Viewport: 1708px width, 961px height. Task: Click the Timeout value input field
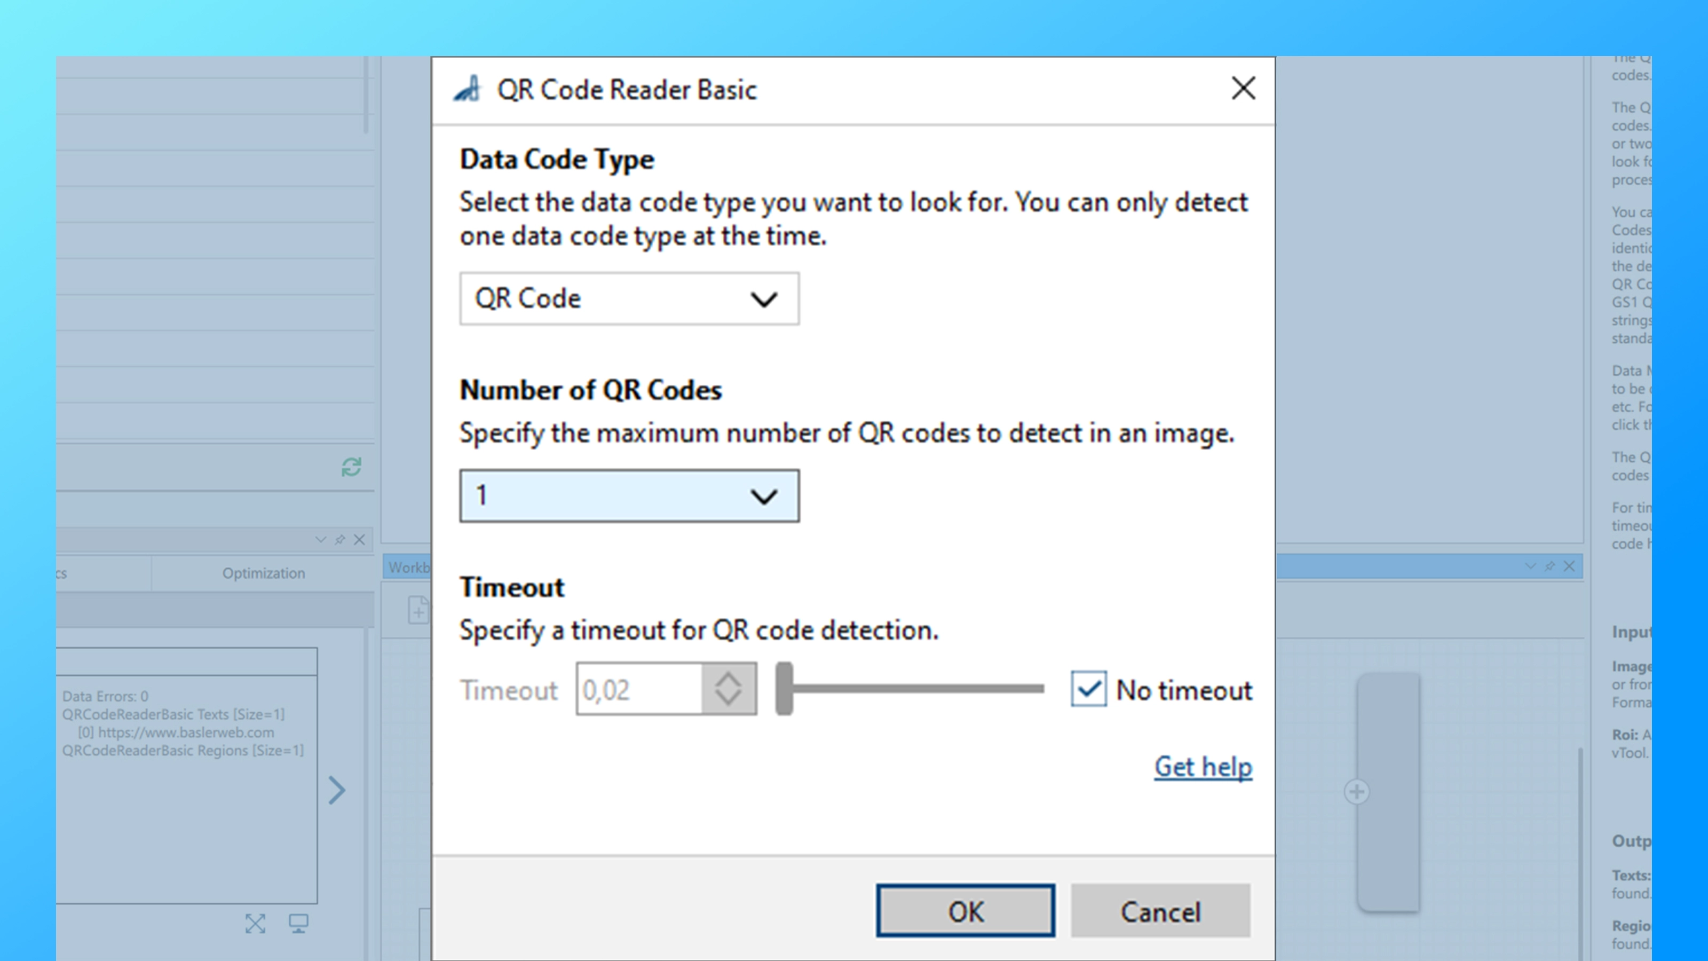(639, 689)
